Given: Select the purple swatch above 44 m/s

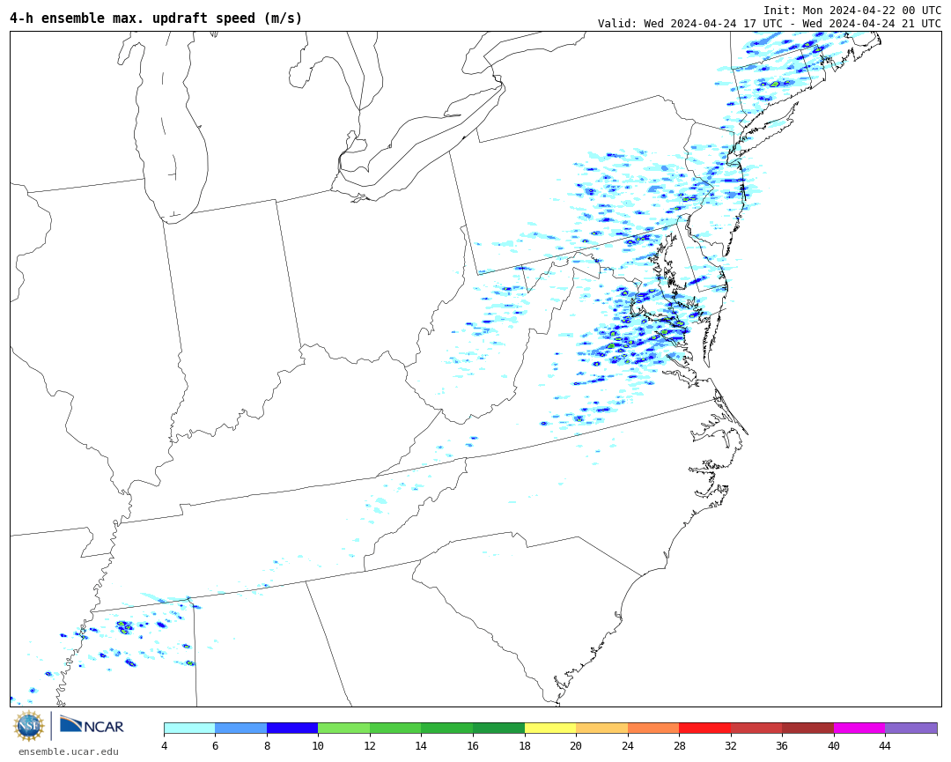Looking at the screenshot, I should 911,728.
